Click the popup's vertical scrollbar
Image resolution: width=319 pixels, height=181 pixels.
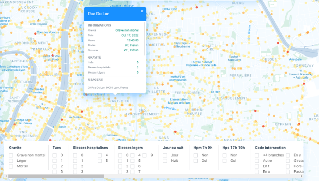[145, 39]
